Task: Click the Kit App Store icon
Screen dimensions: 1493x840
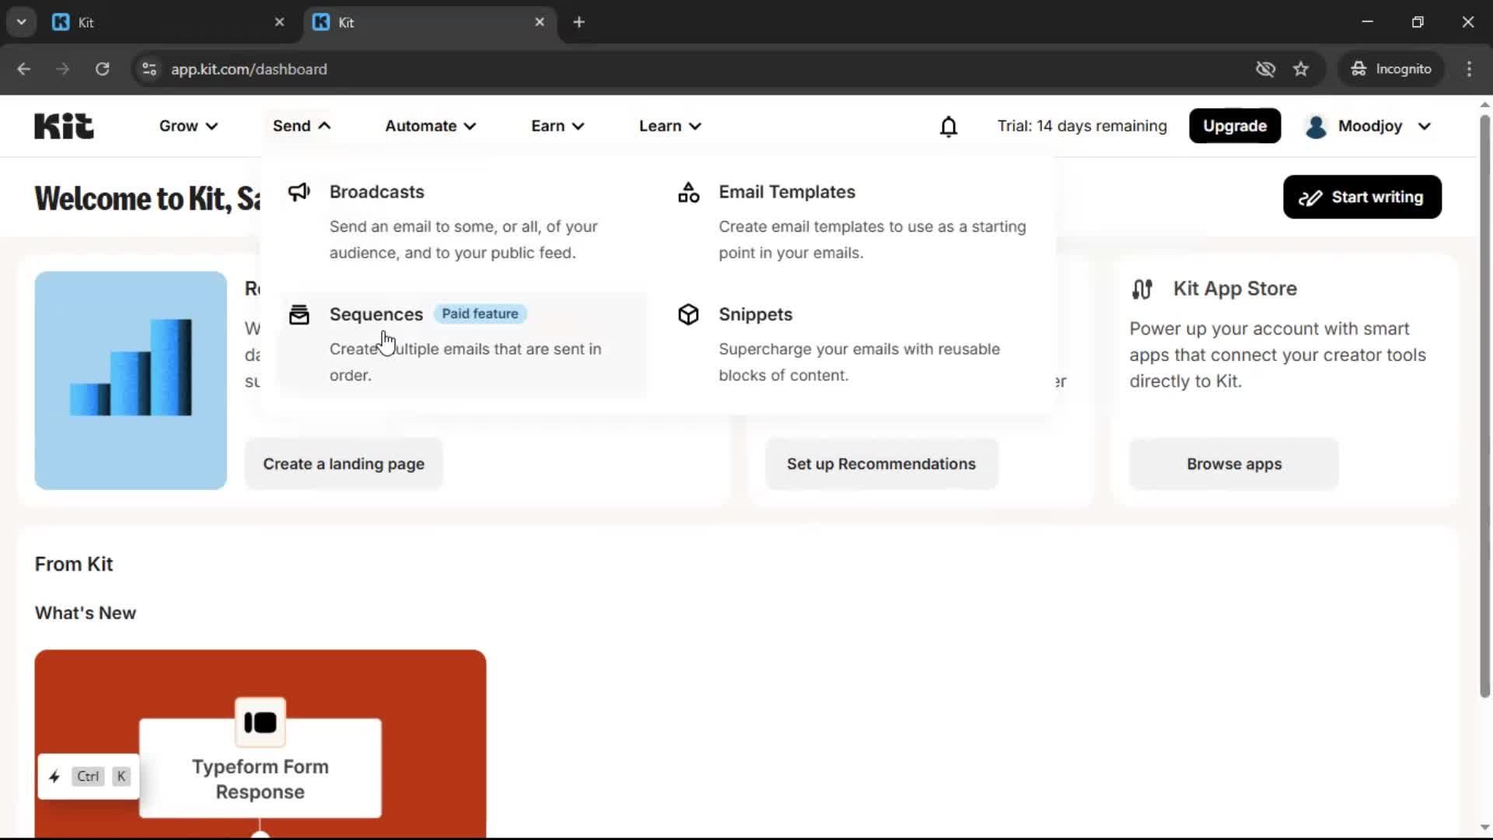Action: (x=1142, y=289)
